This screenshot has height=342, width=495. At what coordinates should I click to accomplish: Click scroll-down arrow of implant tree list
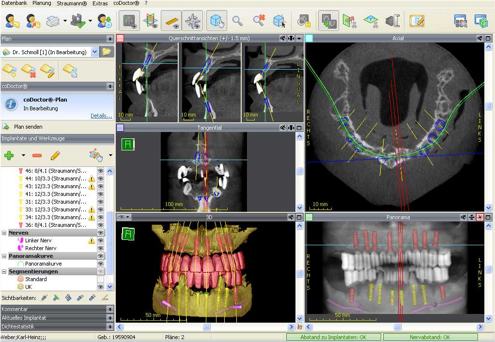click(x=109, y=287)
